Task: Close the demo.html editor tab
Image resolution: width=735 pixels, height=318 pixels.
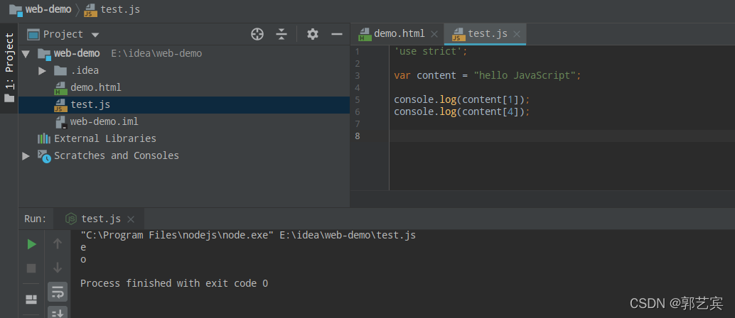Action: (x=434, y=34)
